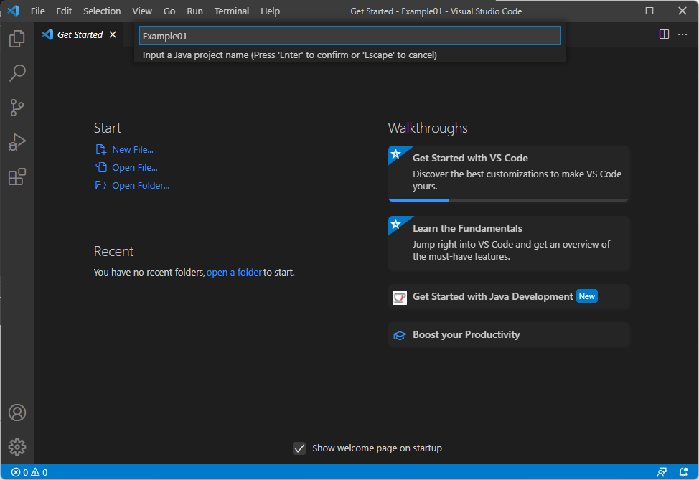Minimize the Visual Studio Code window
The image size is (699, 480).
(617, 11)
